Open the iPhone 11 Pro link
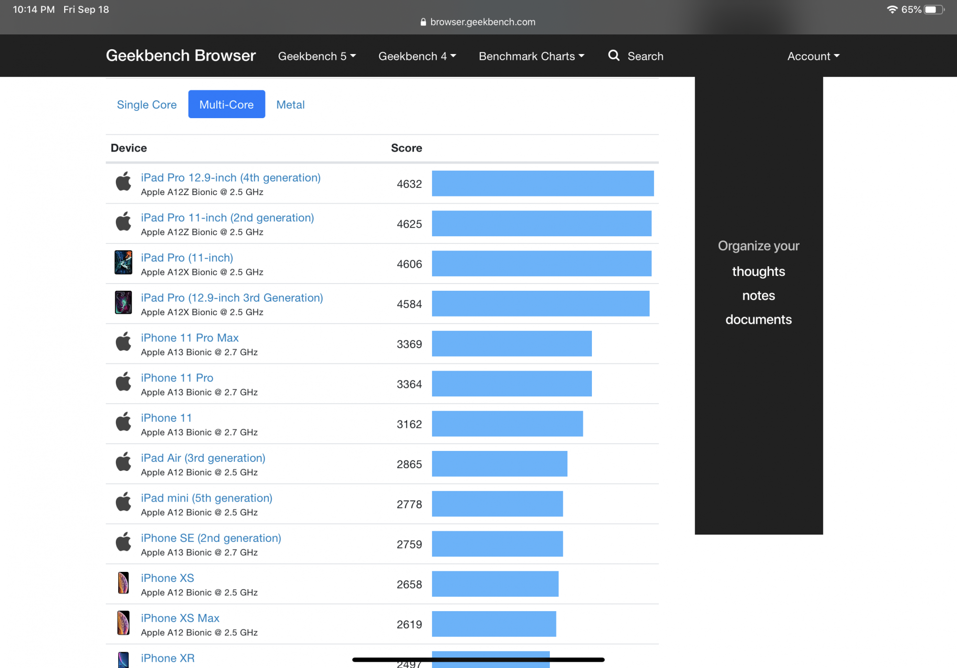957x668 pixels. pyautogui.click(x=177, y=378)
